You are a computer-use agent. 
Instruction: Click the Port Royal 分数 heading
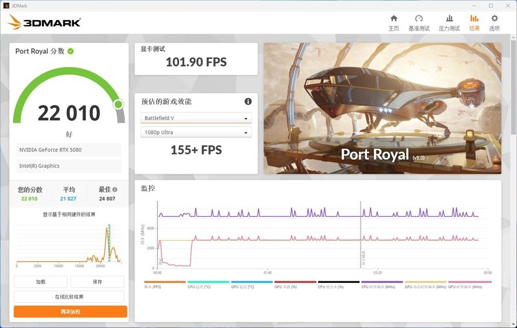tap(40, 51)
